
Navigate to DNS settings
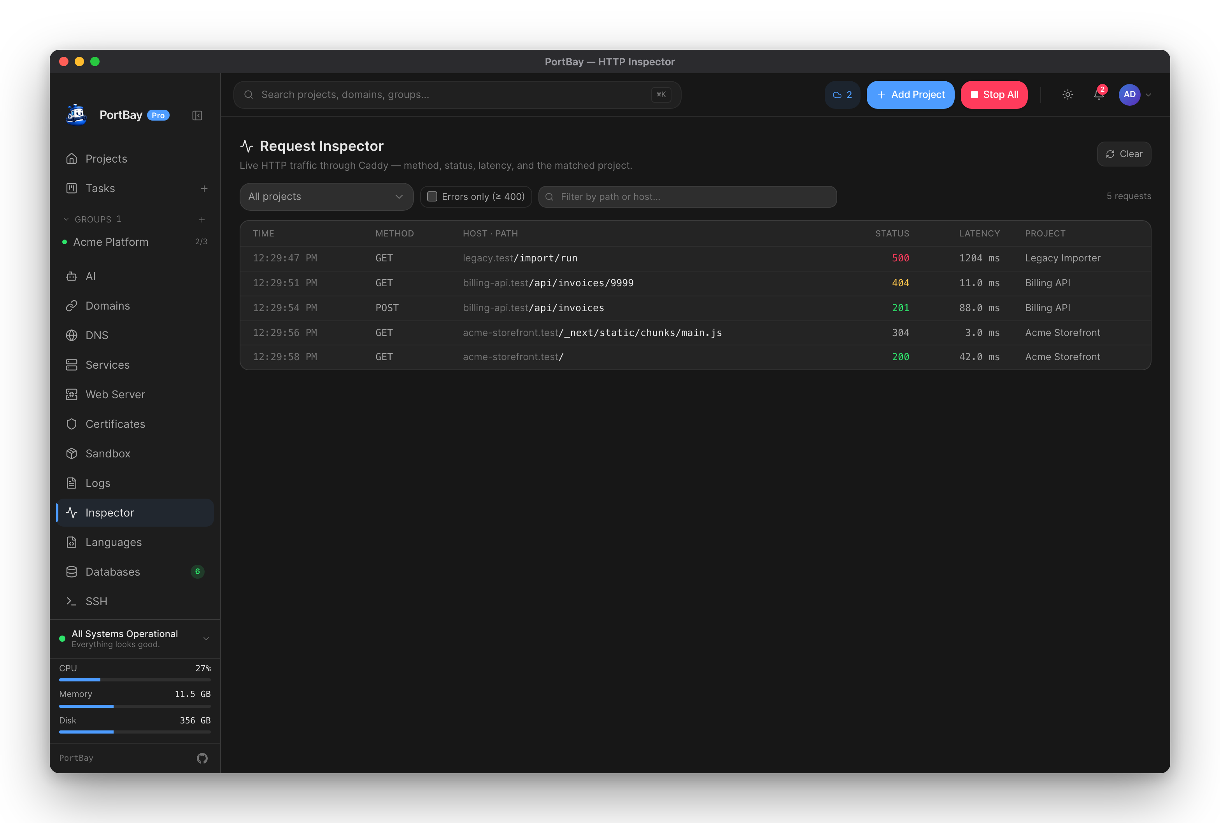point(135,335)
